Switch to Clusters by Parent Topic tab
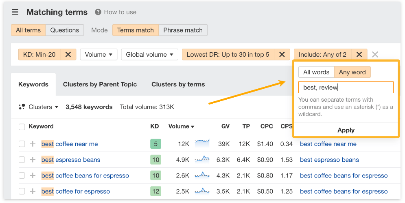The height and width of the screenshot is (203, 405). coord(100,84)
